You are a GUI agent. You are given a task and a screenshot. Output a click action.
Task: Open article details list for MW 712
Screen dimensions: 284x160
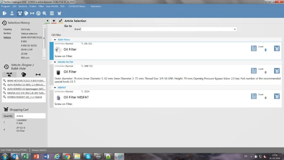pos(254,71)
